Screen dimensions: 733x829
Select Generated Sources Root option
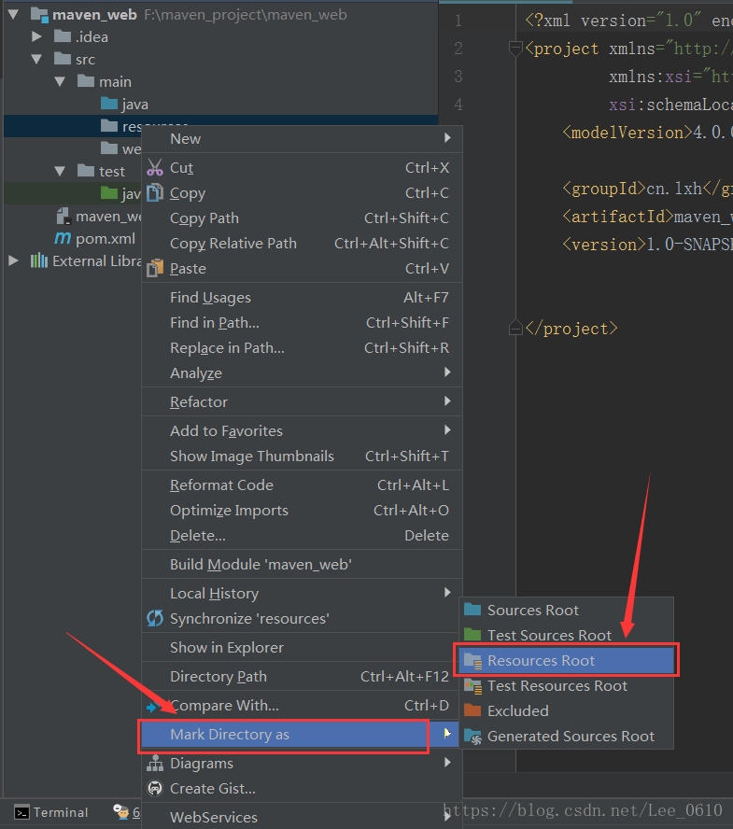tap(571, 737)
